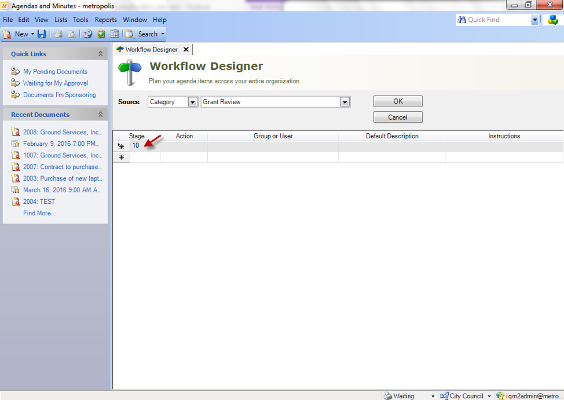
Task: Open the Window menu
Action: [135, 20]
